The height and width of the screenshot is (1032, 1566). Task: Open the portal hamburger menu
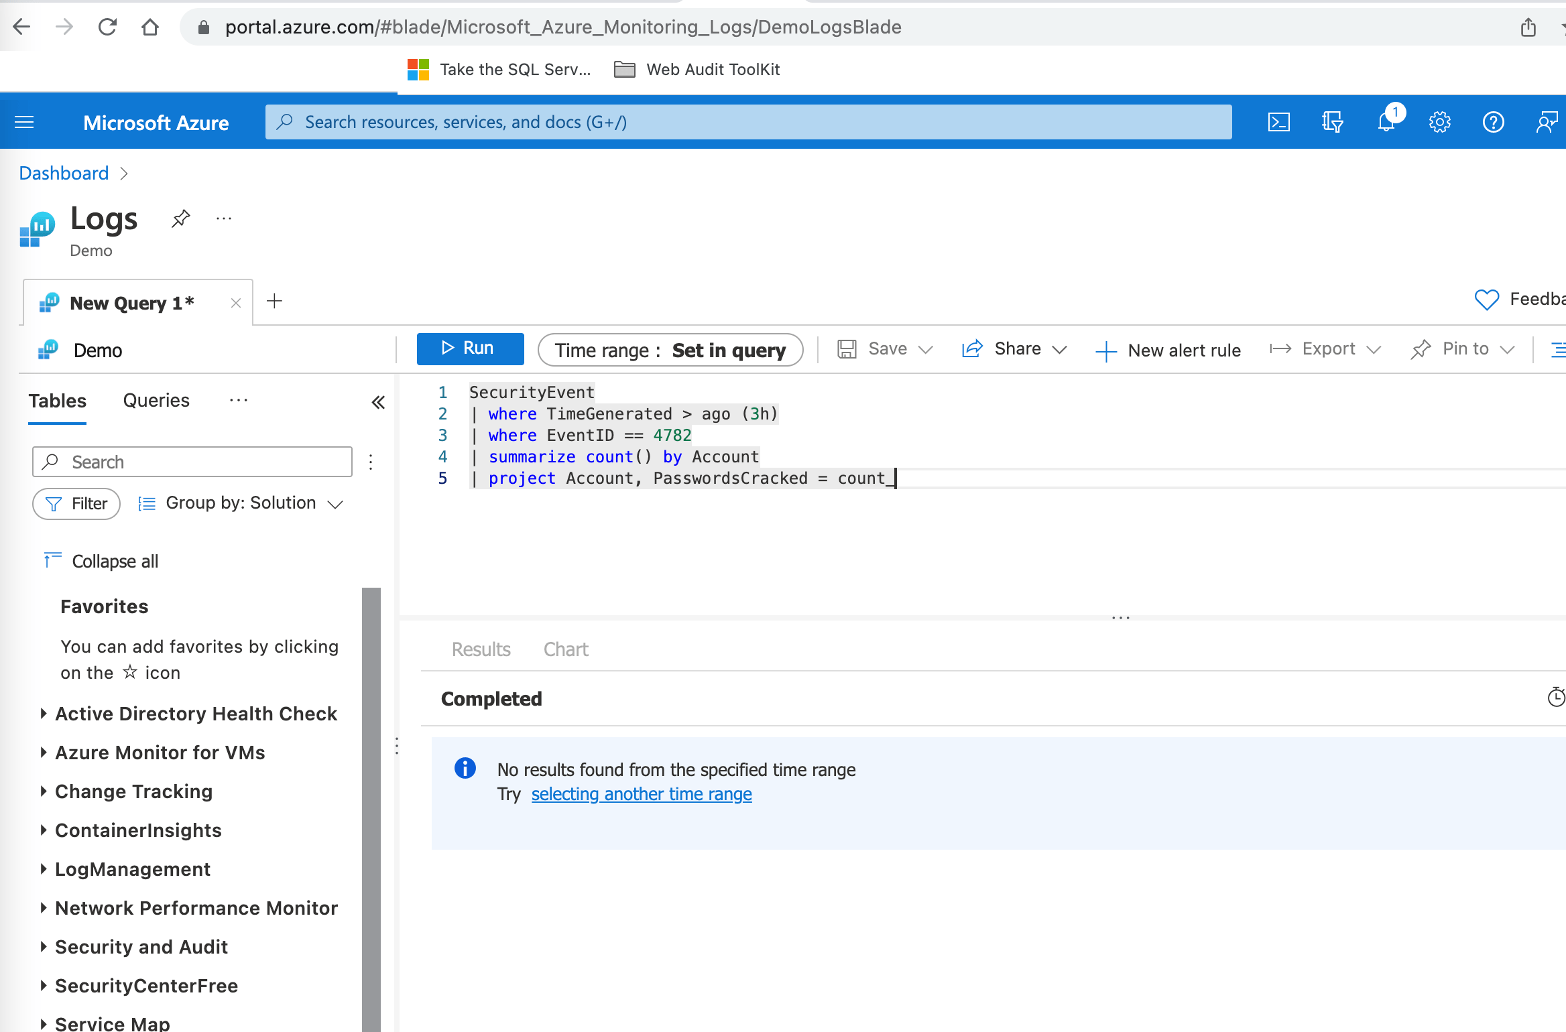(24, 122)
